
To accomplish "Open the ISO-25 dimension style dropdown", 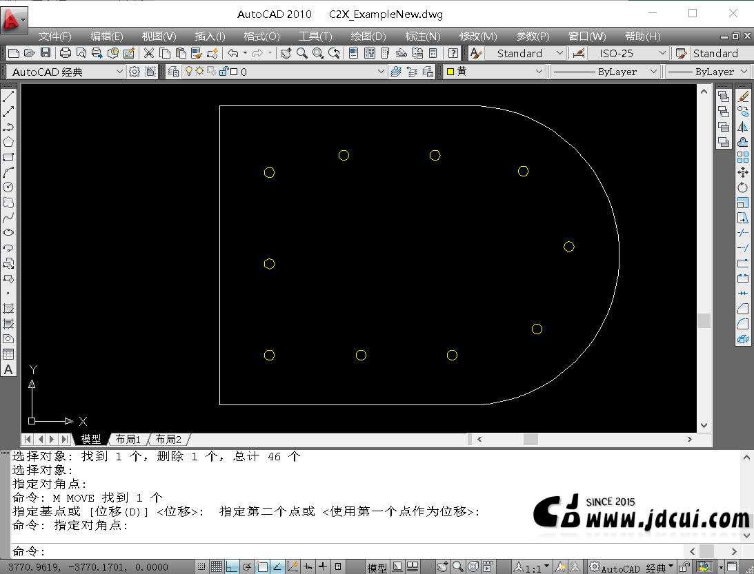I will [x=662, y=53].
